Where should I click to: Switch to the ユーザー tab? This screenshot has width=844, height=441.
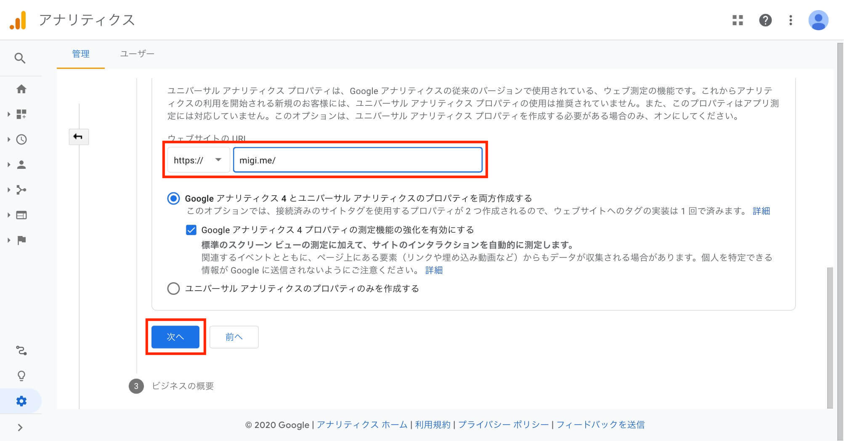[x=137, y=54]
